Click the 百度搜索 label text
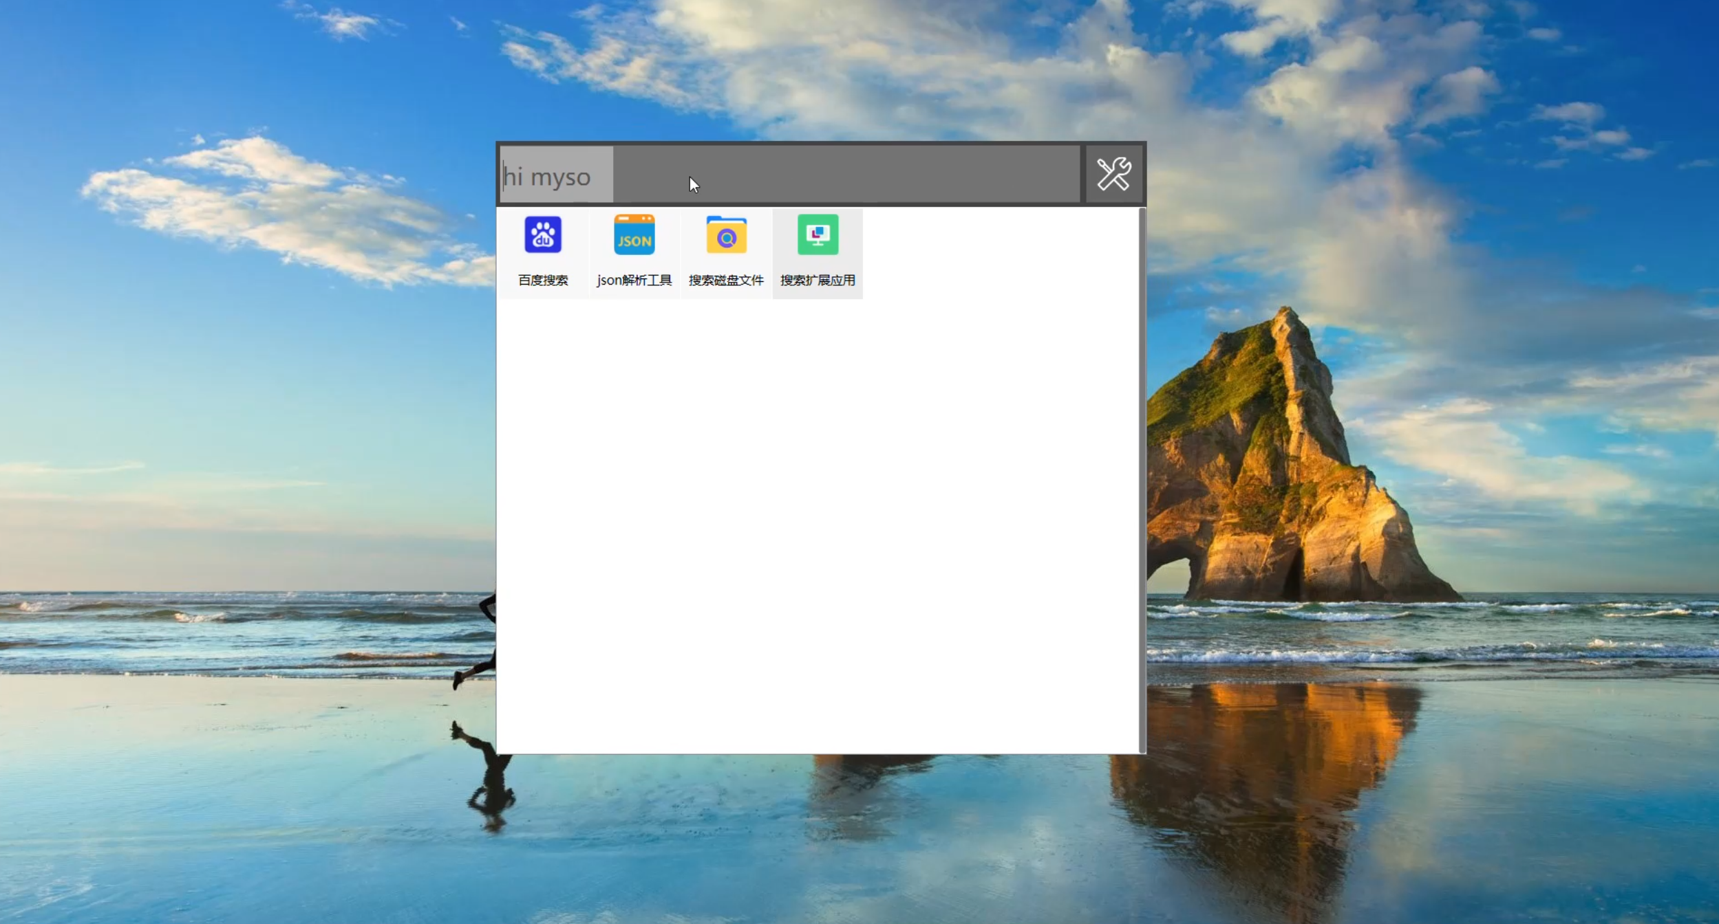 (543, 280)
